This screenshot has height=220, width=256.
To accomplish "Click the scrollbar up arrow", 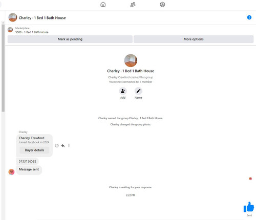I will [x=3, y=23].
